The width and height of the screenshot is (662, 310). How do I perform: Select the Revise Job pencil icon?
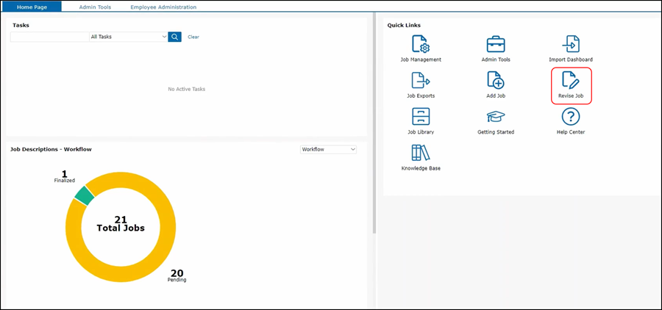point(571,80)
